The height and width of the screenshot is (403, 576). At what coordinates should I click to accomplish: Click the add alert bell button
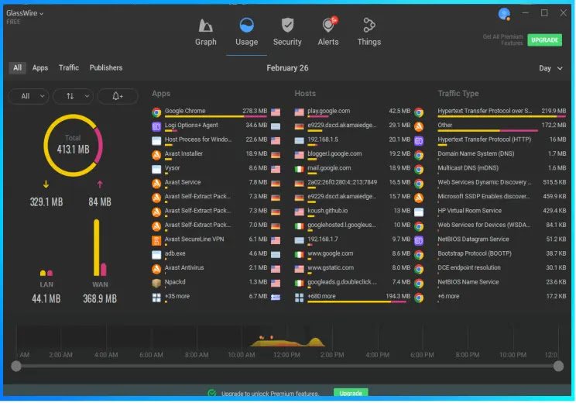[x=118, y=96]
